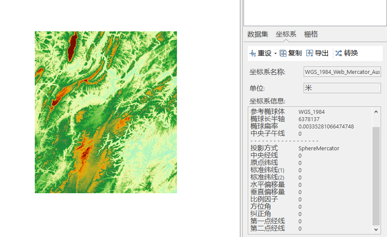Screen dimensions: 387x237
Task: Select the 椭球扁率 value 0.00335281066474748
Action: click(x=326, y=127)
